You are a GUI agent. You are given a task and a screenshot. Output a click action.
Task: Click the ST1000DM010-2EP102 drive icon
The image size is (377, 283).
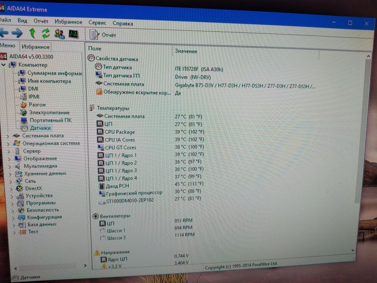pos(102,203)
